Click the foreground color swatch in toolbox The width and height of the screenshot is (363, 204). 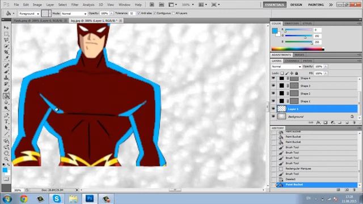pyautogui.click(x=5, y=170)
